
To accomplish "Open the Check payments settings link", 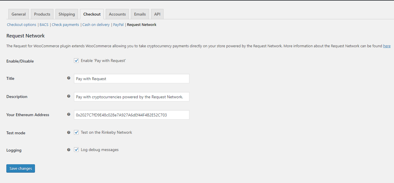I will (65, 25).
